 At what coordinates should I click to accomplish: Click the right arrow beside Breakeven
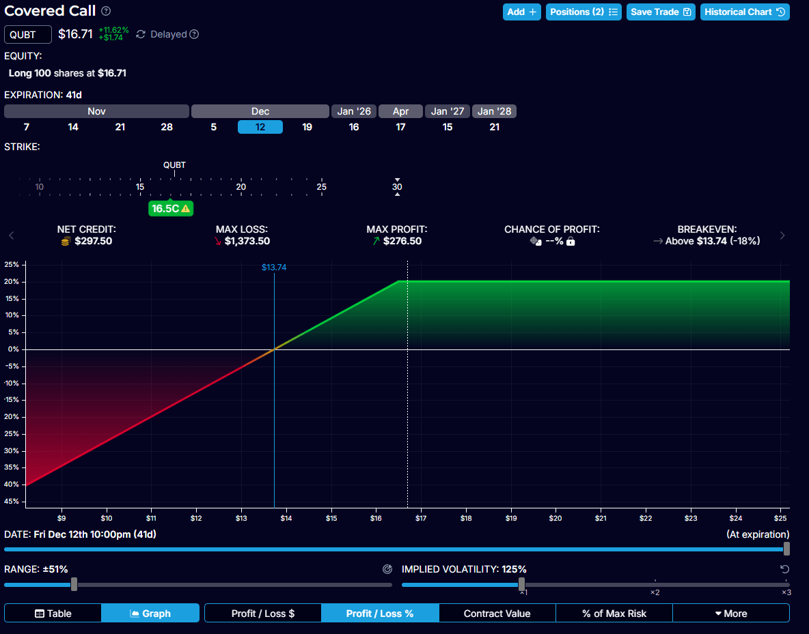point(782,235)
